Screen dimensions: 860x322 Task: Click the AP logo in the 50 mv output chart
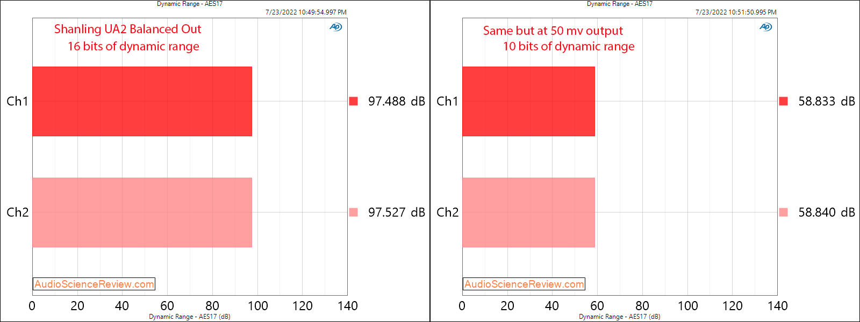point(766,27)
